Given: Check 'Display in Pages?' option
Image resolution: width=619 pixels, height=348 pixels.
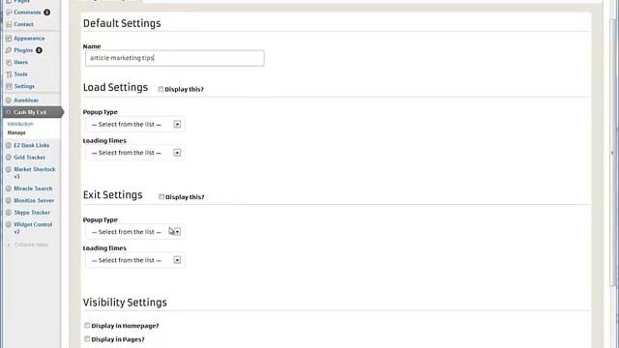Looking at the screenshot, I should click(x=87, y=339).
